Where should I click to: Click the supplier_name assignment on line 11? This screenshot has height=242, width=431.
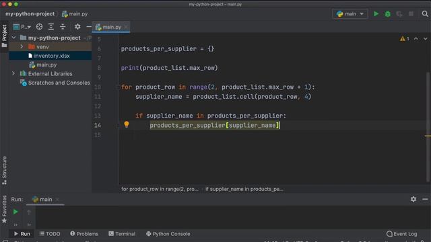click(x=223, y=97)
